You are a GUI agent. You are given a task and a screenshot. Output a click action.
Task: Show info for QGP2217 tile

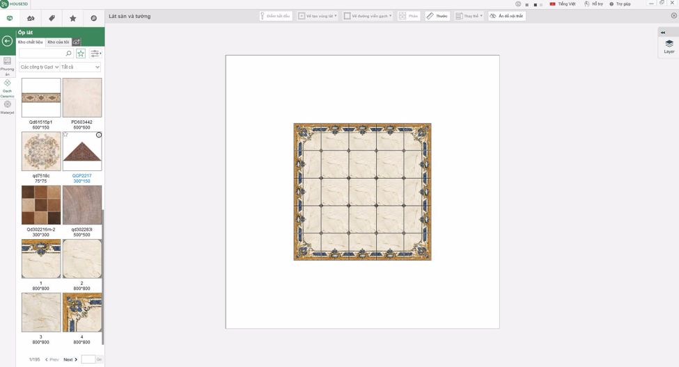click(99, 135)
